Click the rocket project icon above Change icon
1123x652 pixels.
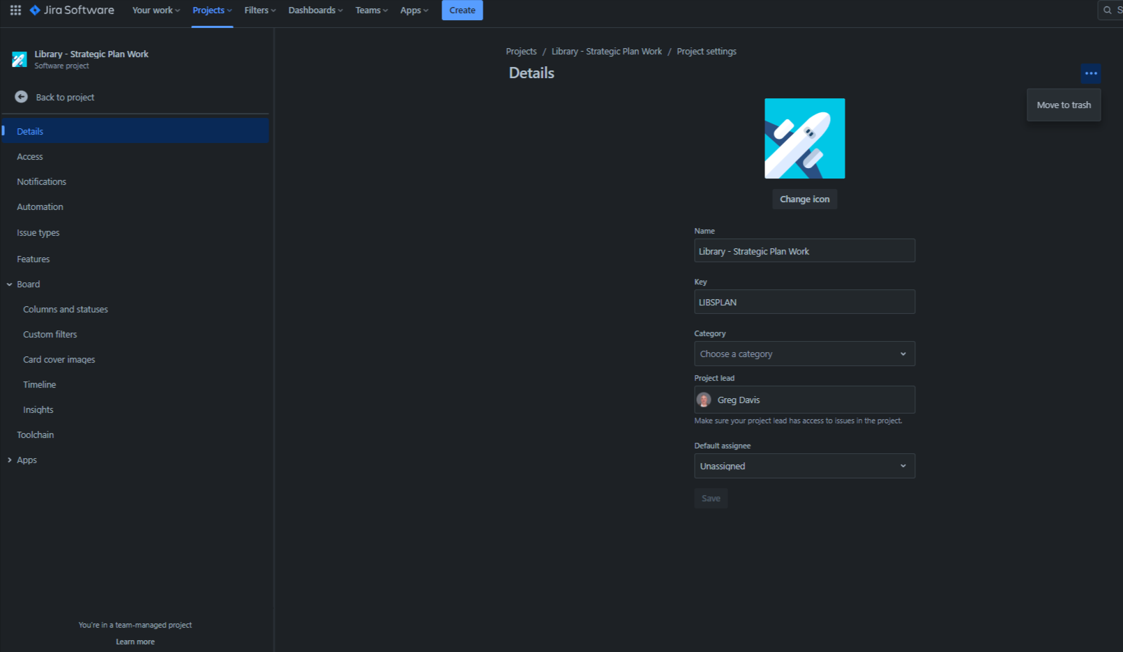coord(804,138)
